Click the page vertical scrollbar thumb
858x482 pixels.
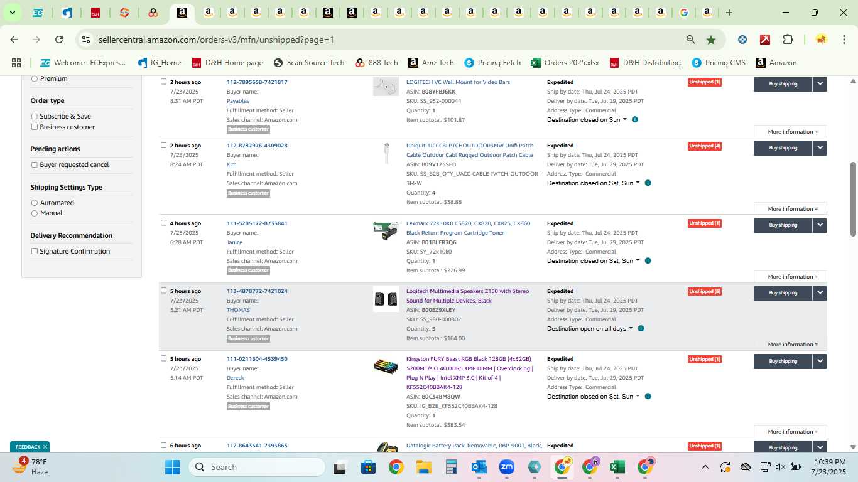(x=853, y=199)
